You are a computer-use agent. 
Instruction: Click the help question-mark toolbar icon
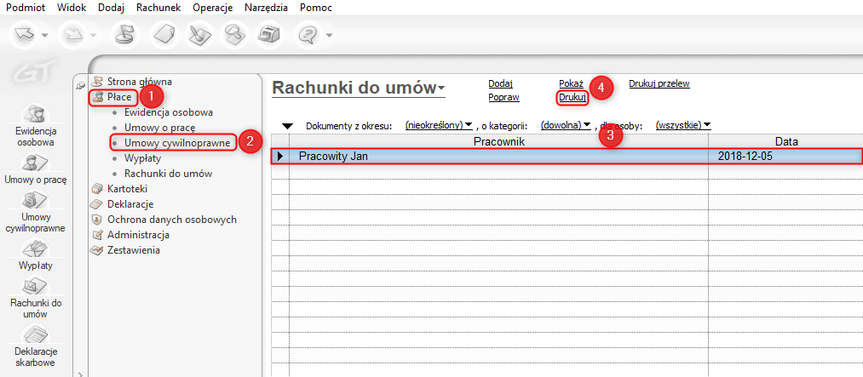308,35
